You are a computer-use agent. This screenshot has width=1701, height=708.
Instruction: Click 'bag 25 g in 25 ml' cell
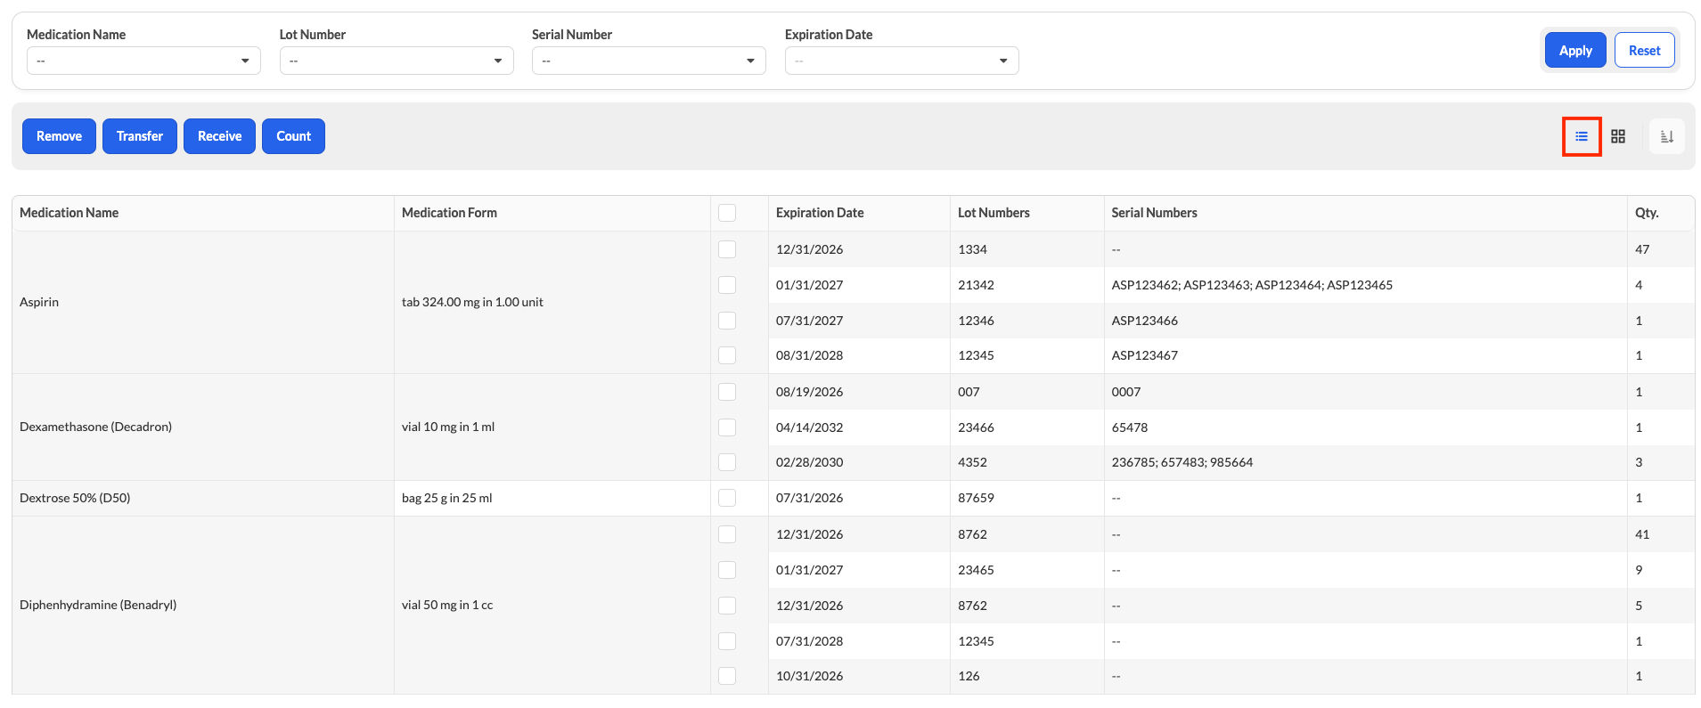coord(552,498)
